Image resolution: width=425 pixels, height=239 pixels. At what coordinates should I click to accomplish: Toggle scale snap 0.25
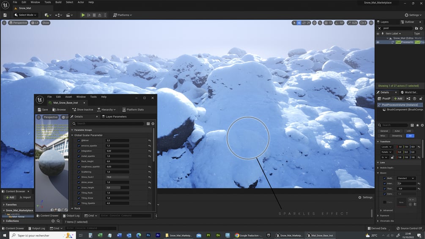click(x=352, y=23)
